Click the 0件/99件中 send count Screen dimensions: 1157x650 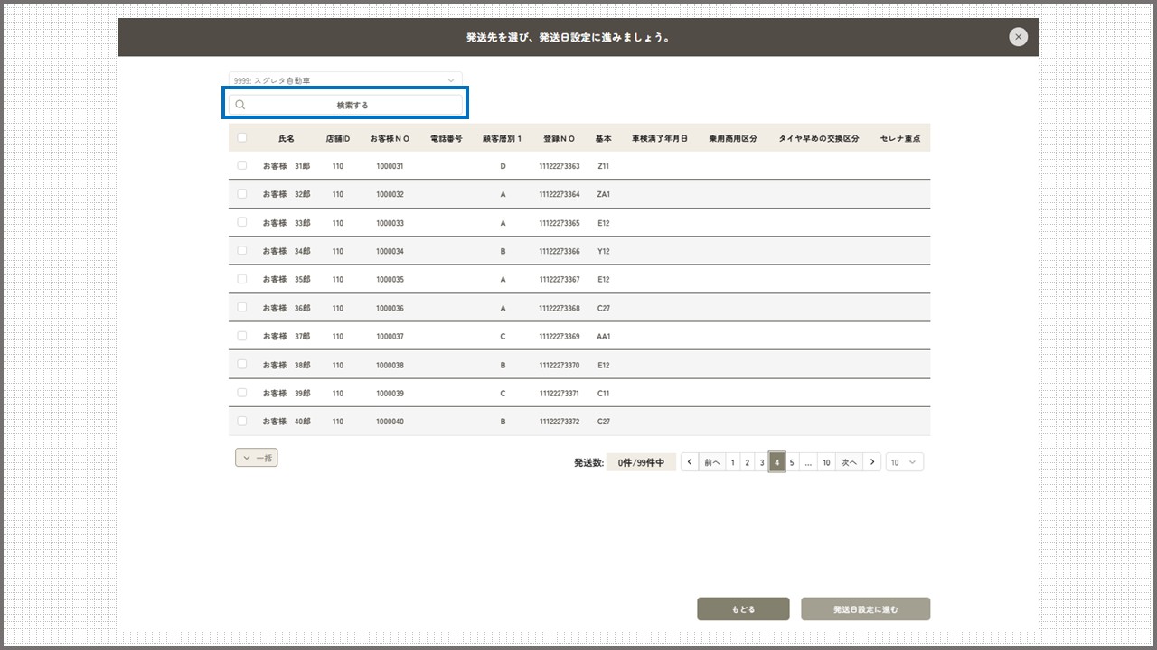click(x=641, y=462)
